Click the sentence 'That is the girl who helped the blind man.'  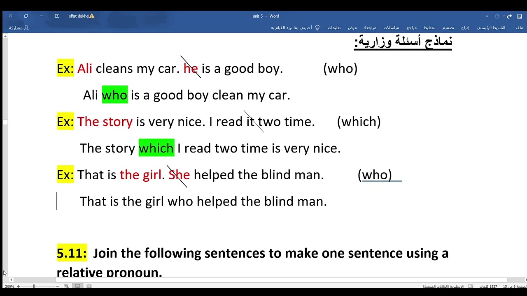203,201
